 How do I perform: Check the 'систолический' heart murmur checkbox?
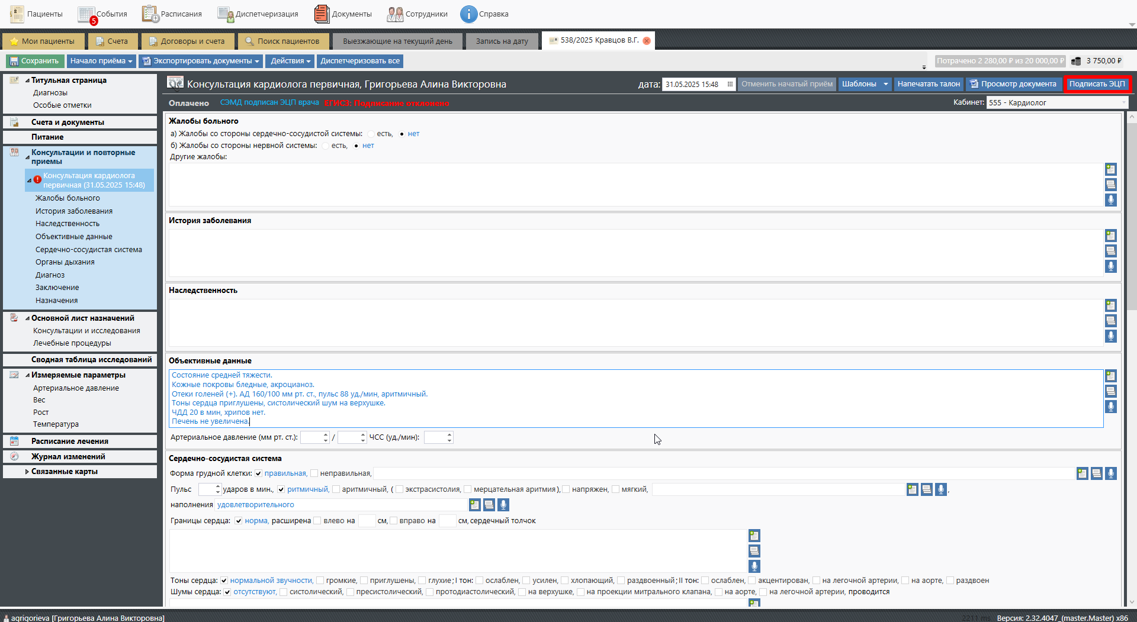(x=284, y=592)
